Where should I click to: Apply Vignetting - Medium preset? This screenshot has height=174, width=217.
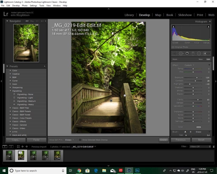coord(26,101)
